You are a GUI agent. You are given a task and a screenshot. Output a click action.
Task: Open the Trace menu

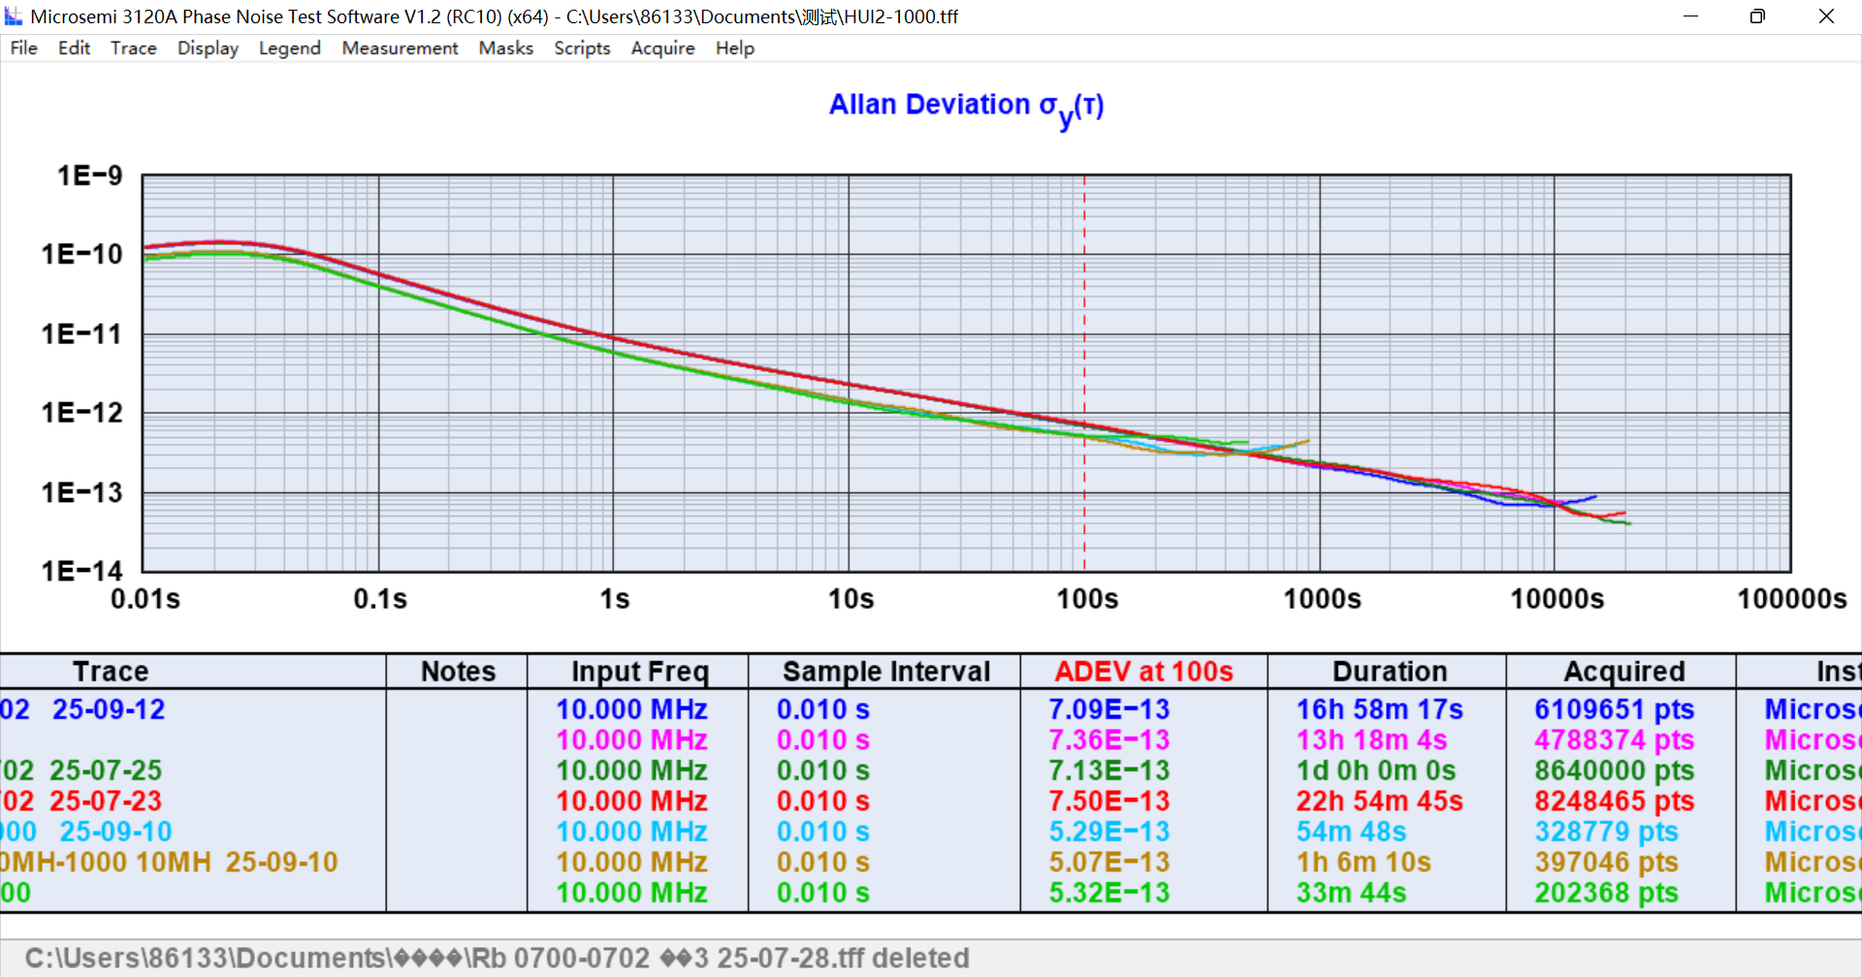tap(133, 48)
